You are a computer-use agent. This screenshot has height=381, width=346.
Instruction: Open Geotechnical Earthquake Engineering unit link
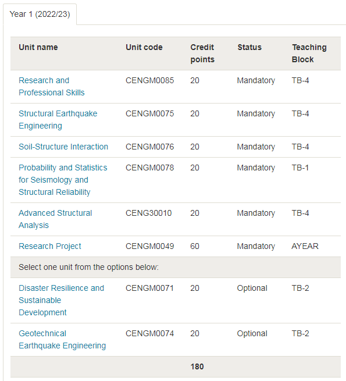tap(62, 340)
